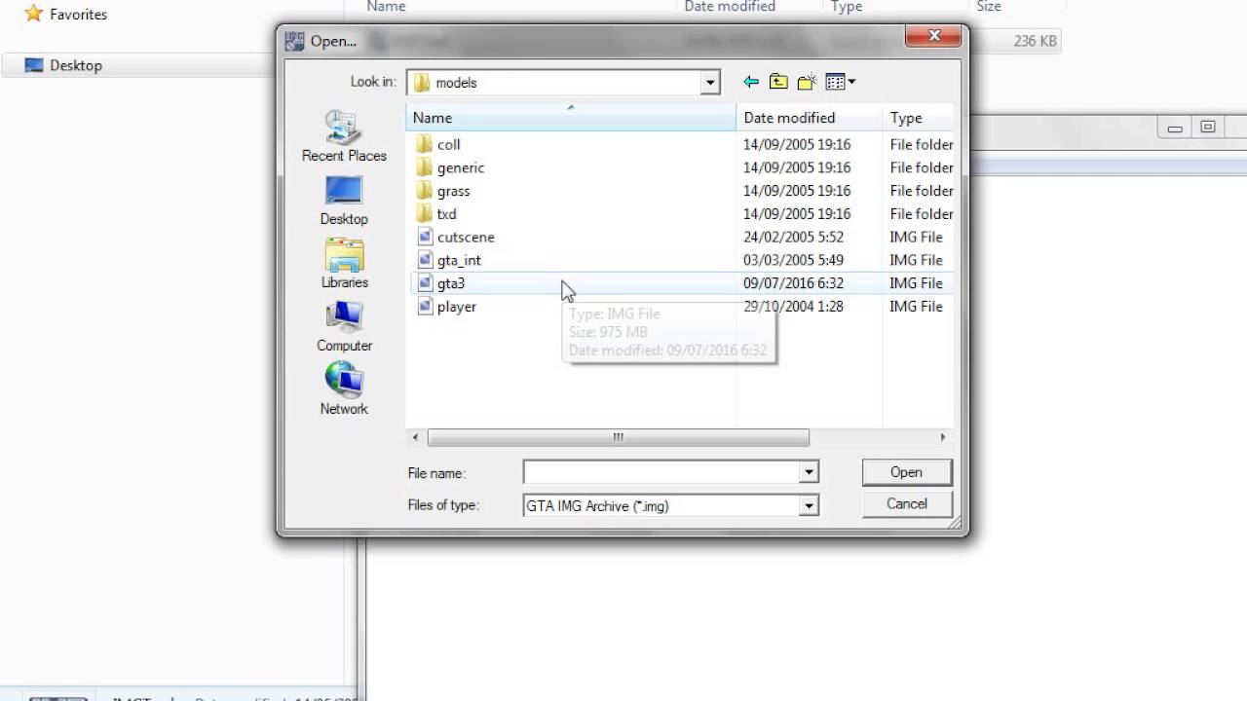Click the models folder icon in Look in box

pyautogui.click(x=421, y=83)
